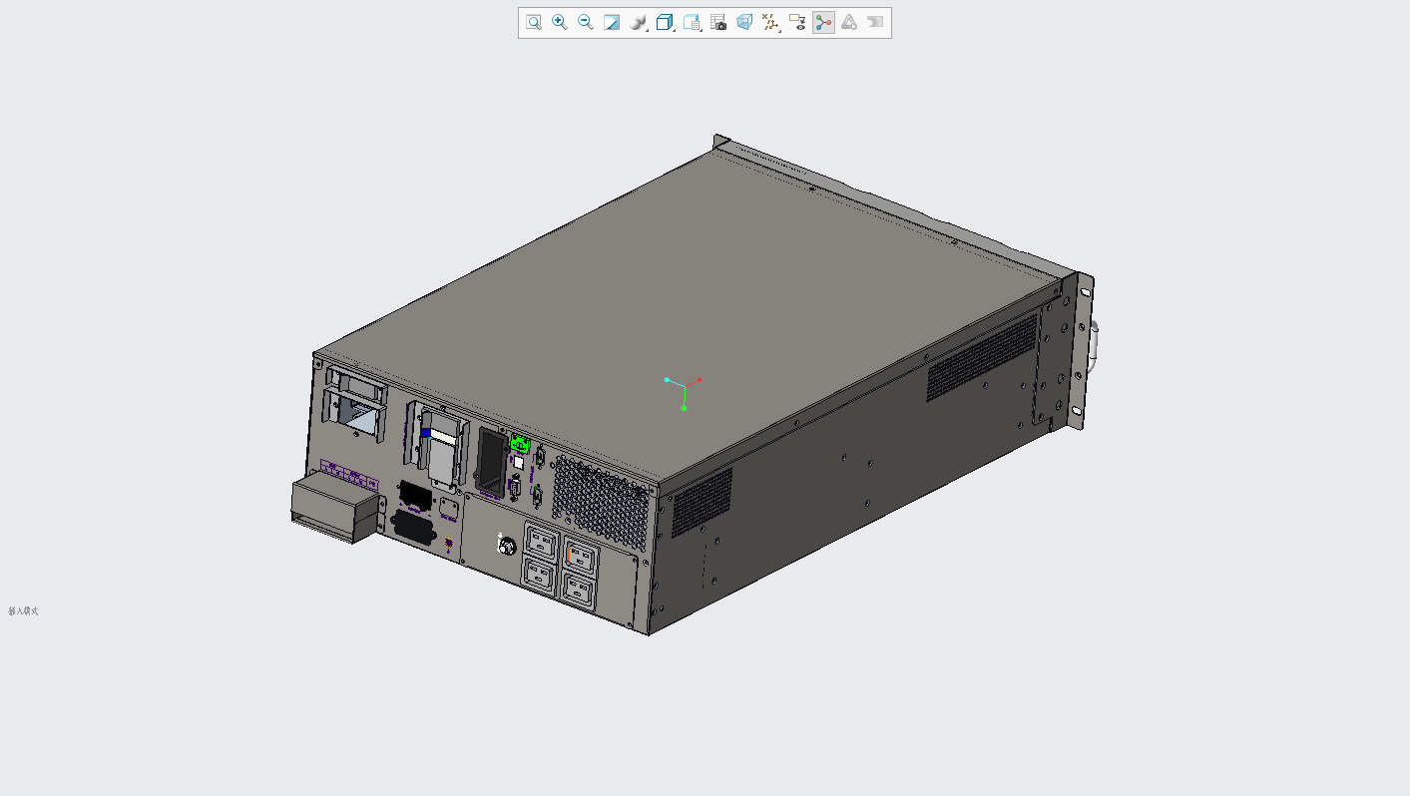Toggle the Annotation Display eye icon
The height and width of the screenshot is (796, 1410).
pyautogui.click(x=797, y=22)
